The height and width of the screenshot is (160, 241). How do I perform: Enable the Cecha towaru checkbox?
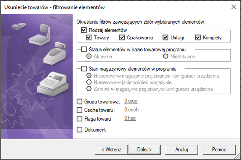[x=80, y=110]
